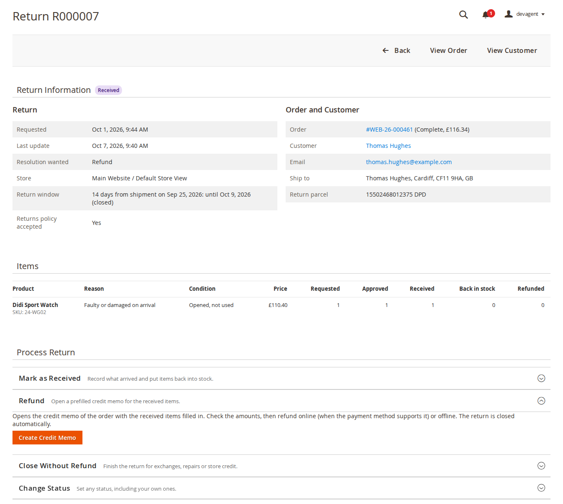This screenshot has width=563, height=504.
Task: Click last update Oct 7, 2026, 9:40 AM
Action: tap(120, 146)
